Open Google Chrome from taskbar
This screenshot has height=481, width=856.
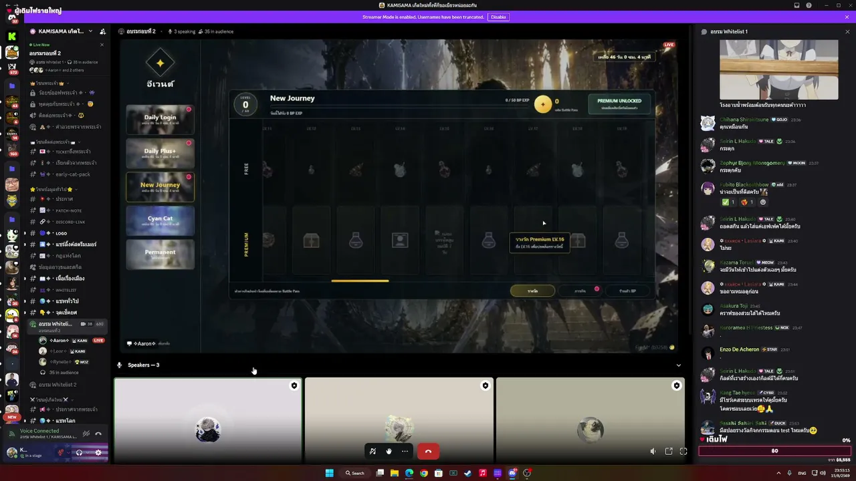(x=424, y=473)
